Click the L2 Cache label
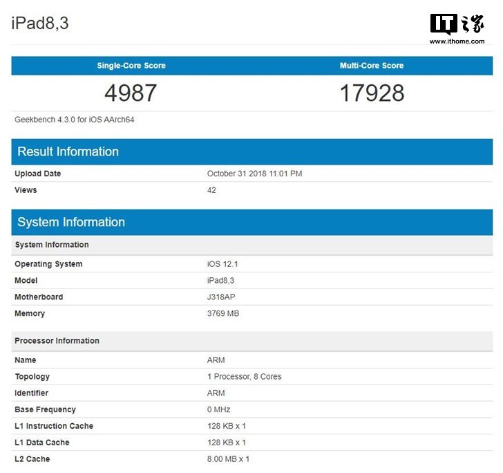Viewport: 503px width, 473px height. pyautogui.click(x=32, y=459)
